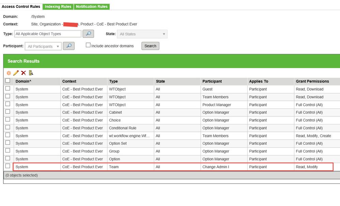Click the red X delete rule icon
Screen dimensions: 340x206
(24, 73)
